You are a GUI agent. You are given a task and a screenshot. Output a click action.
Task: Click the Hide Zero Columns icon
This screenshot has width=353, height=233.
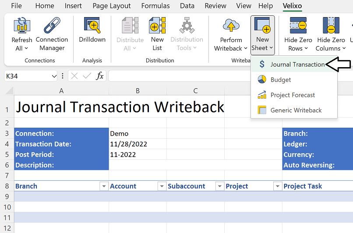[331, 25]
